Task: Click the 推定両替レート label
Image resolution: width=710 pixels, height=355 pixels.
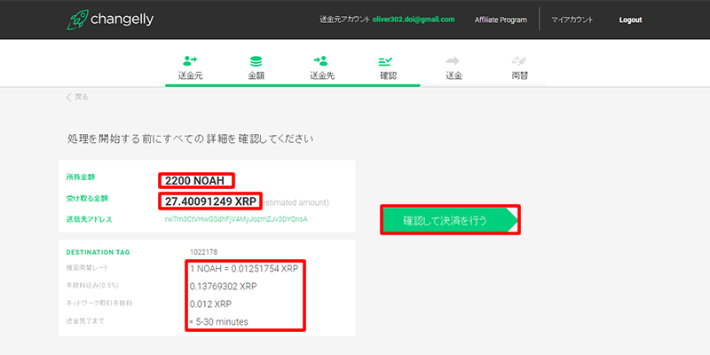Action: click(87, 268)
